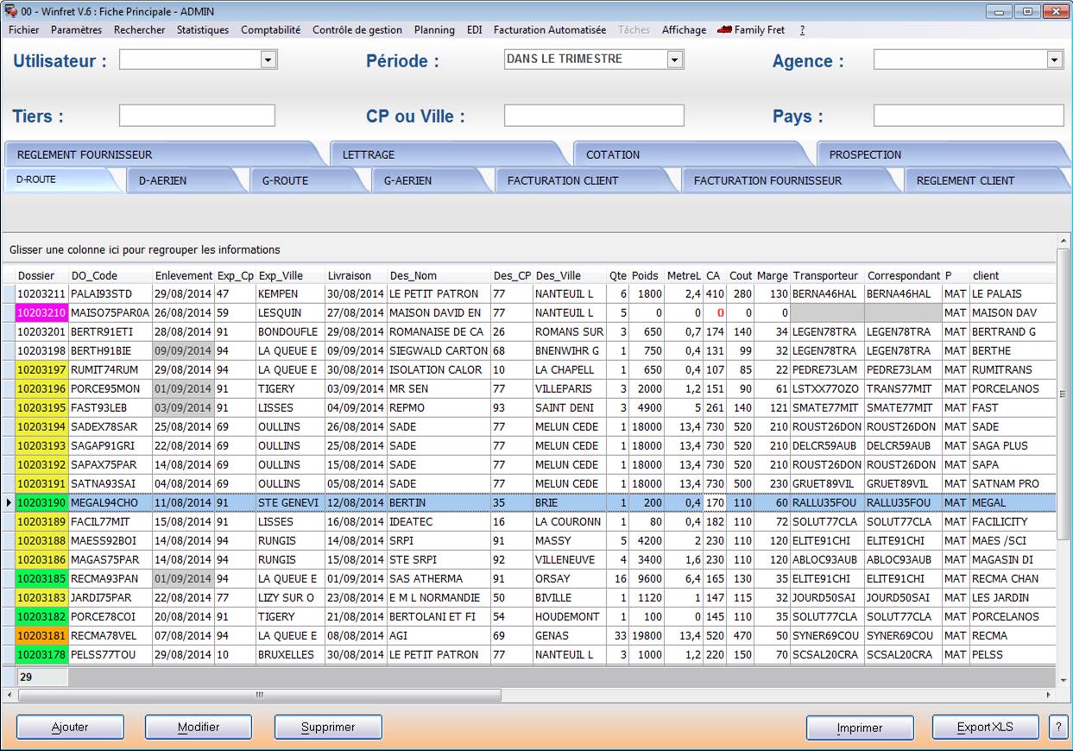Click the Winfret app icon in title bar
This screenshot has width=1073, height=751.
pyautogui.click(x=11, y=11)
